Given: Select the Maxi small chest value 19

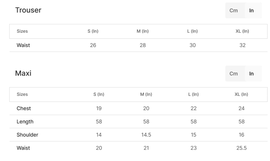Looking at the screenshot, I should 99,108.
